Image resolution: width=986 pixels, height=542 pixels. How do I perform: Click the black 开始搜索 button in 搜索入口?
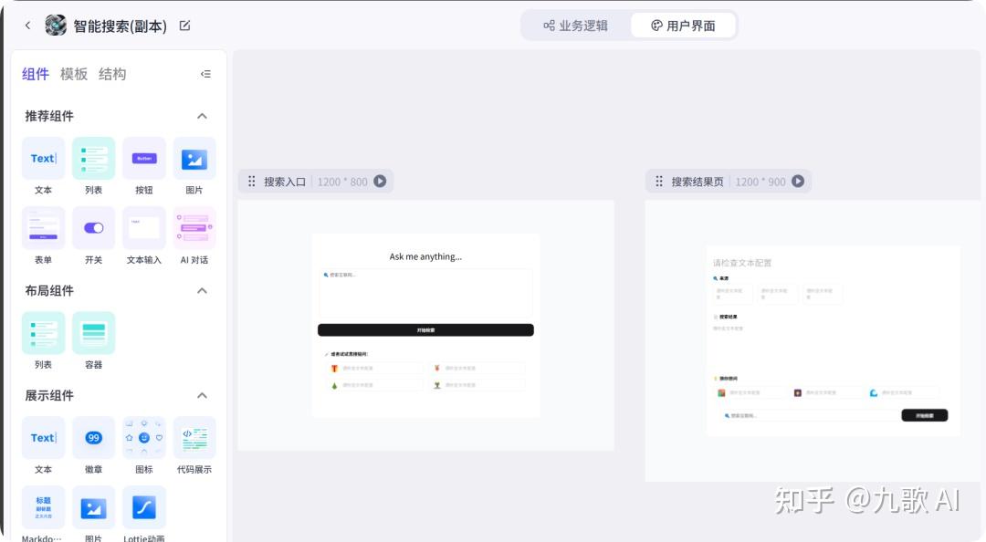[425, 330]
